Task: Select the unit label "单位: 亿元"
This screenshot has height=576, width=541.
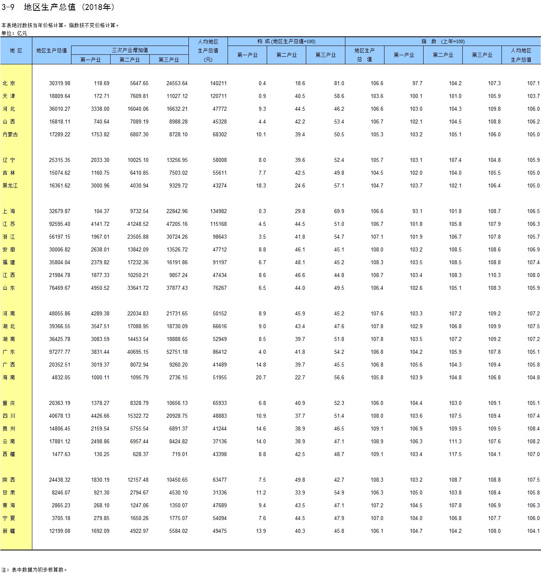Action: 14,34
